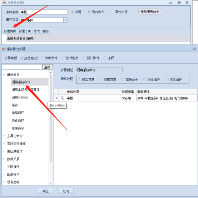198x198 pixels.
Task: Toggle the 后台命令 checkbox
Action: tap(89, 12)
